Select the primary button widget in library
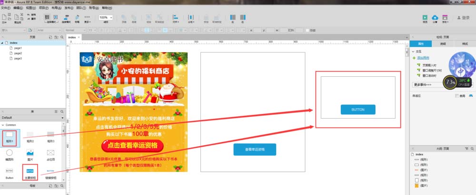This screenshot has width=476, height=195. click(x=30, y=173)
